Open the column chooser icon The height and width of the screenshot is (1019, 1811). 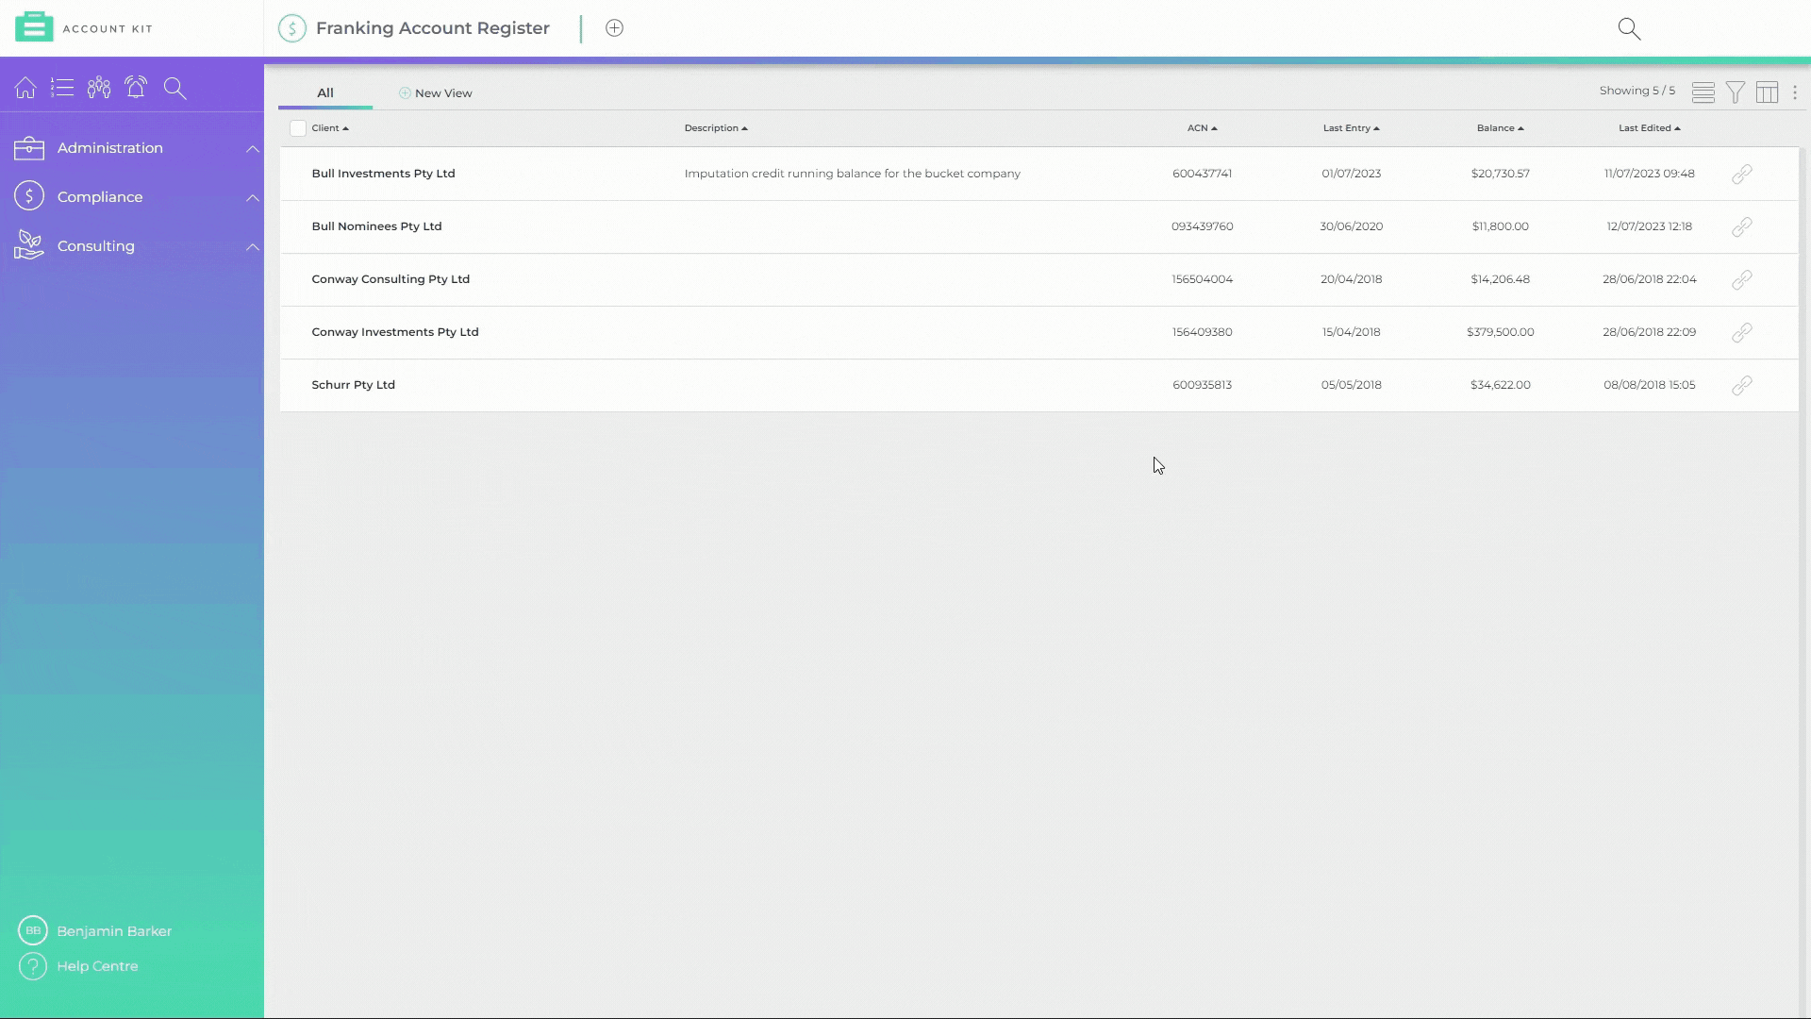click(1768, 92)
